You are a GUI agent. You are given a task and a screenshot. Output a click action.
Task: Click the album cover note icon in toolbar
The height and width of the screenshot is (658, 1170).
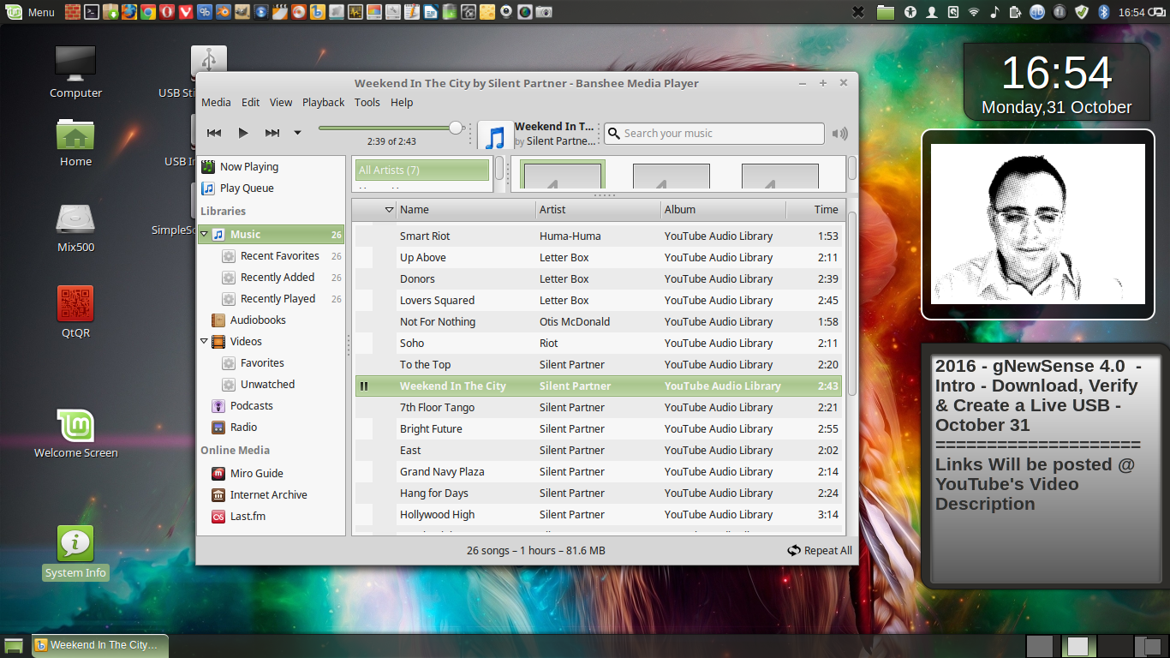point(496,136)
